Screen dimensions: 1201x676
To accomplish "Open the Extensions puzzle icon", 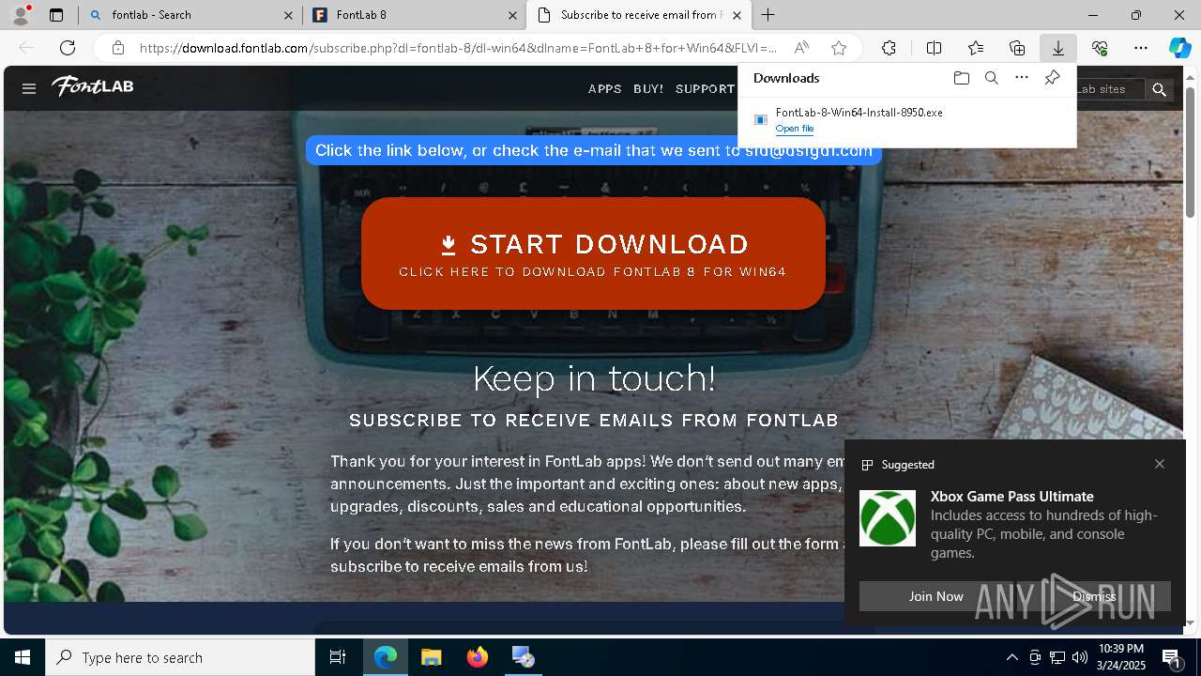I will tap(889, 48).
